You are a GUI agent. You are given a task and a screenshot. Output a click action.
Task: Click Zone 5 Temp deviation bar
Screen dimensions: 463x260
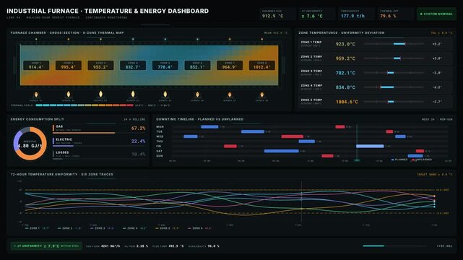coord(394,102)
